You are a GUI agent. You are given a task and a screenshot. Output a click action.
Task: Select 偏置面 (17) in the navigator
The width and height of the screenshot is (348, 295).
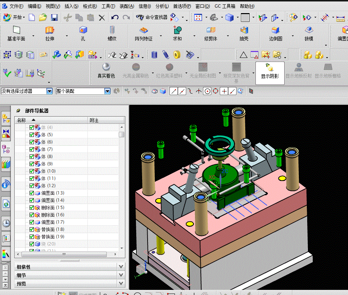point(53,222)
